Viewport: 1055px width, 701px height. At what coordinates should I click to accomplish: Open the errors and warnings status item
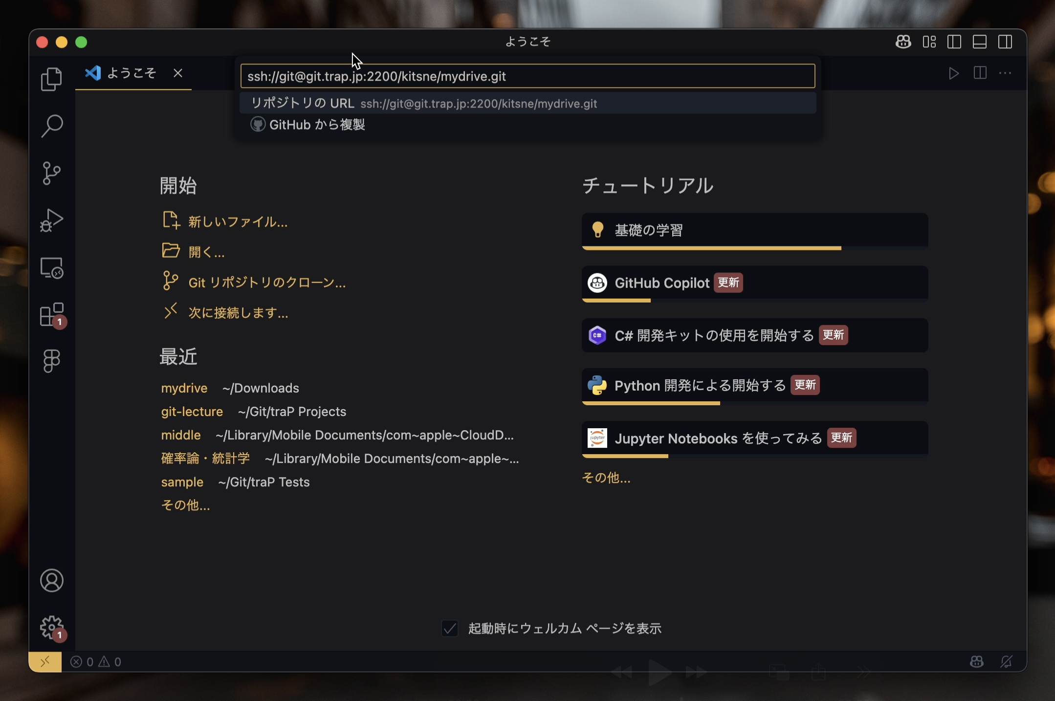pos(96,662)
